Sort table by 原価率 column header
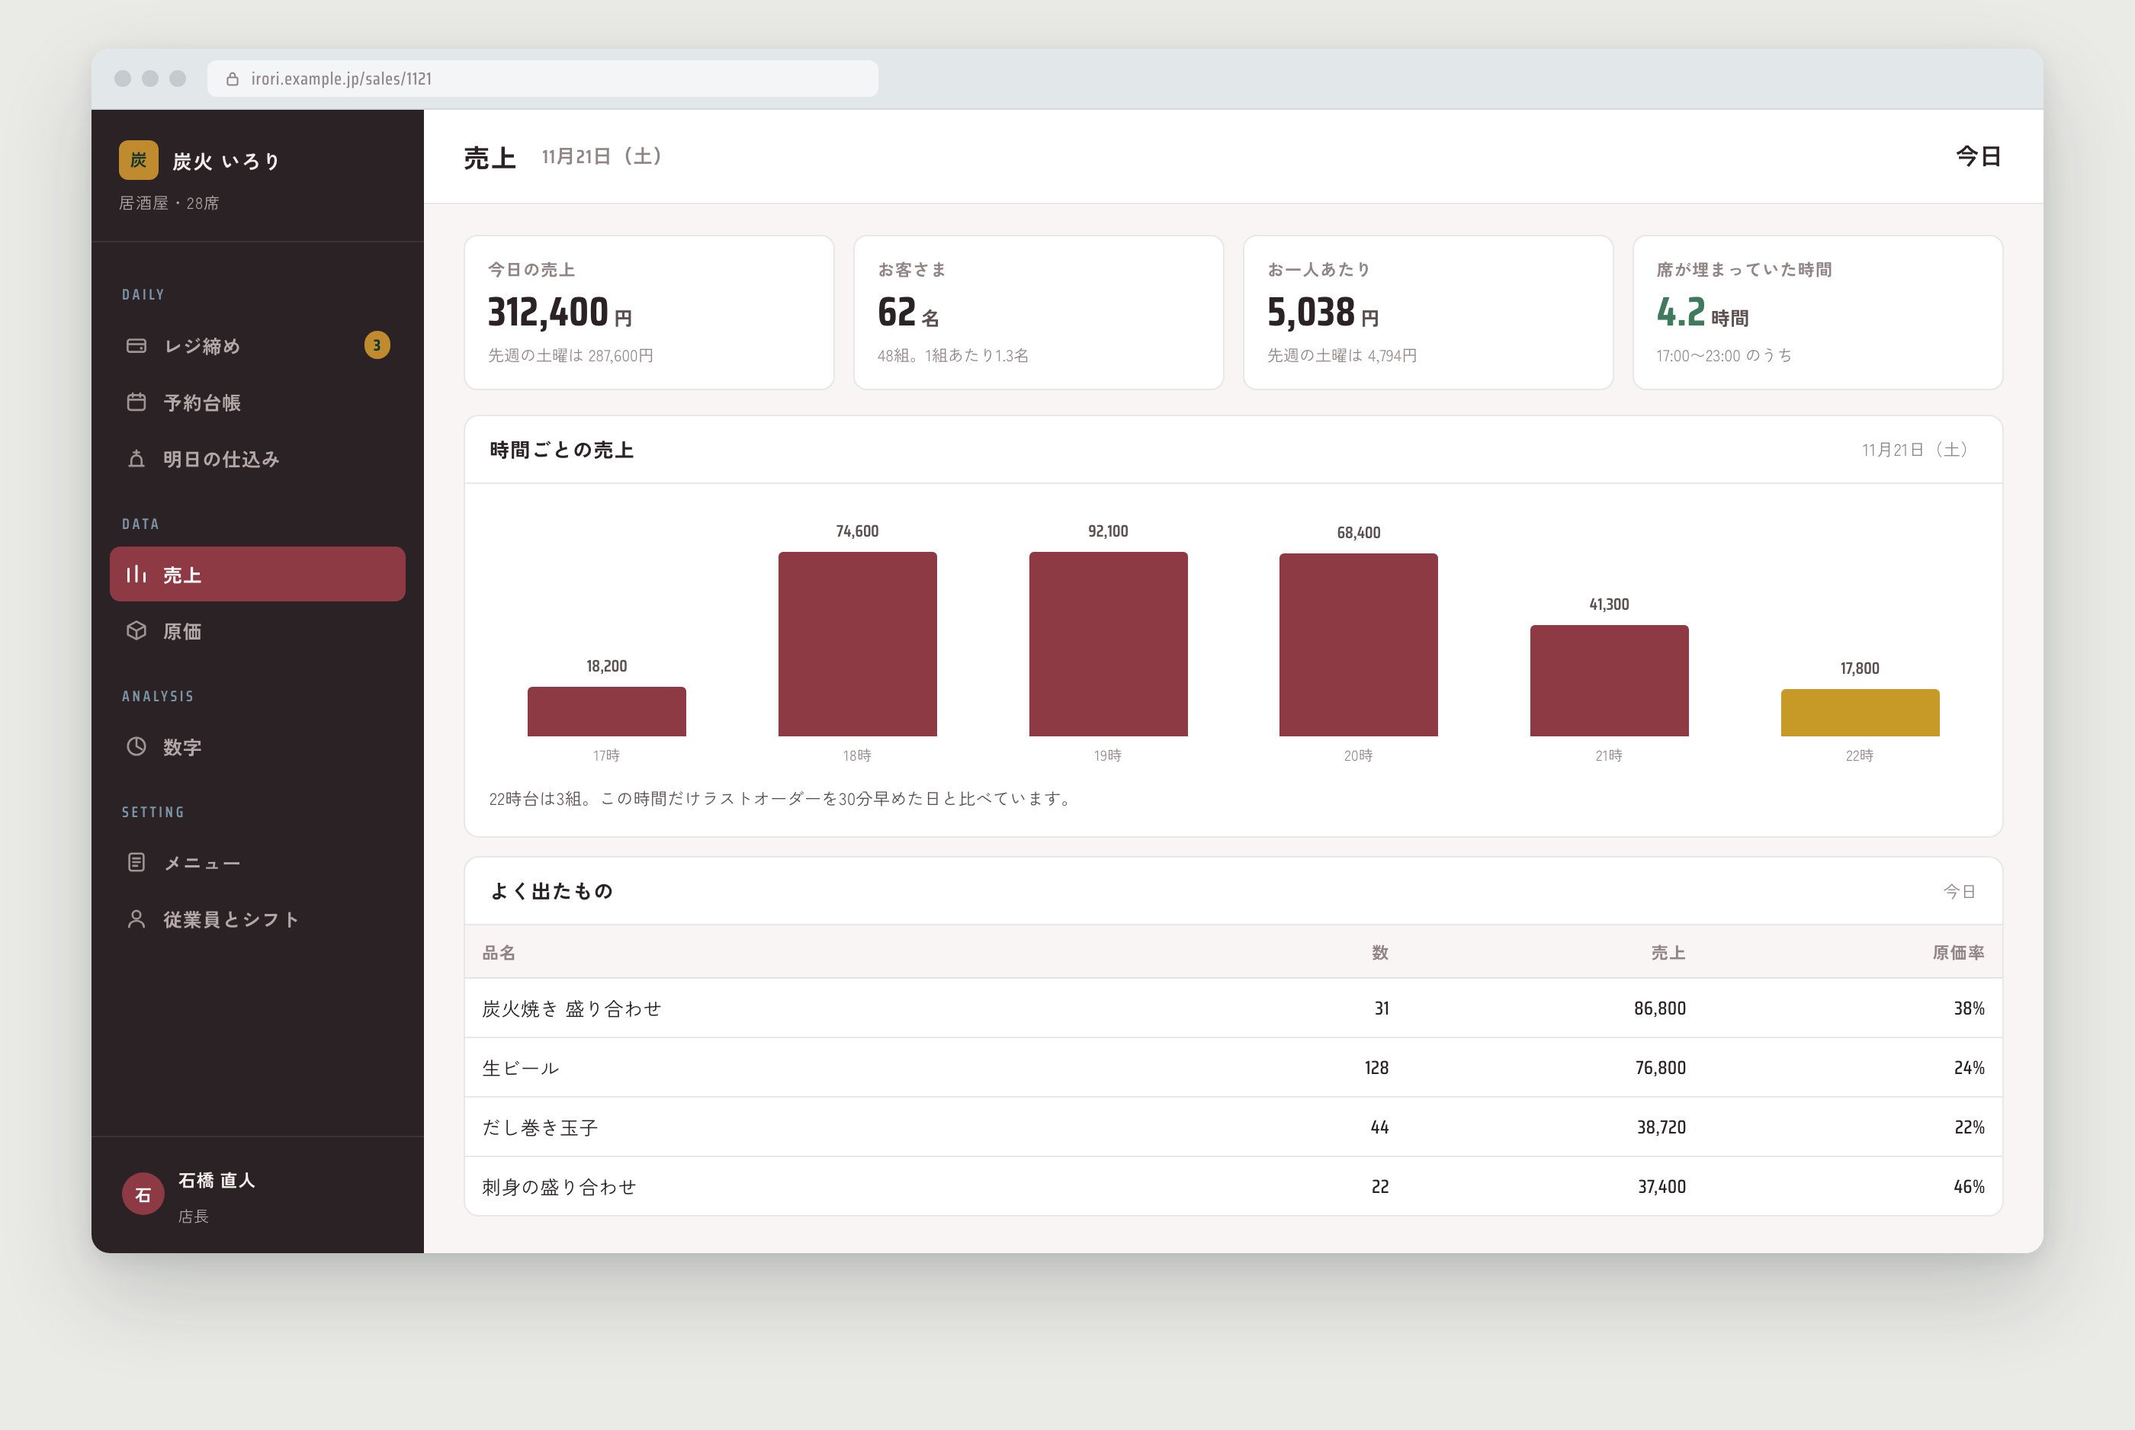The image size is (2135, 1430). pos(1958,952)
